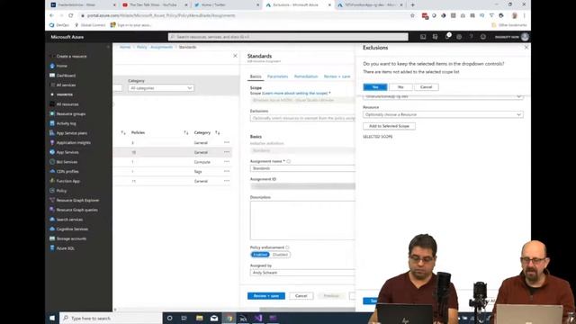Switch to the YouTube browser tab

click(154, 5)
